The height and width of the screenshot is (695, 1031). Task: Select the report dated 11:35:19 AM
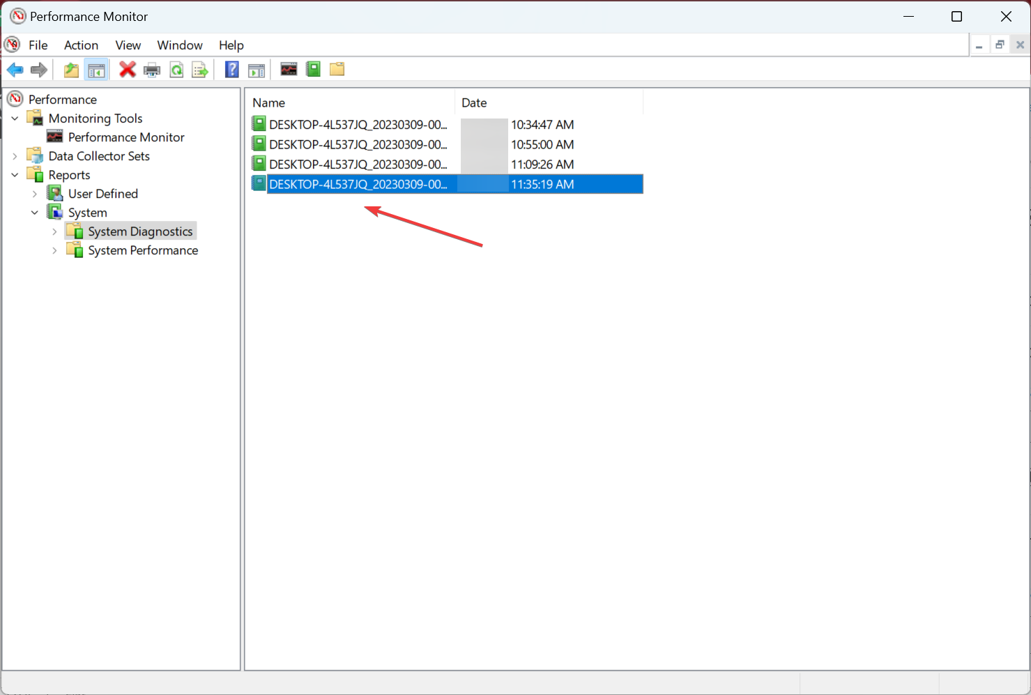446,184
